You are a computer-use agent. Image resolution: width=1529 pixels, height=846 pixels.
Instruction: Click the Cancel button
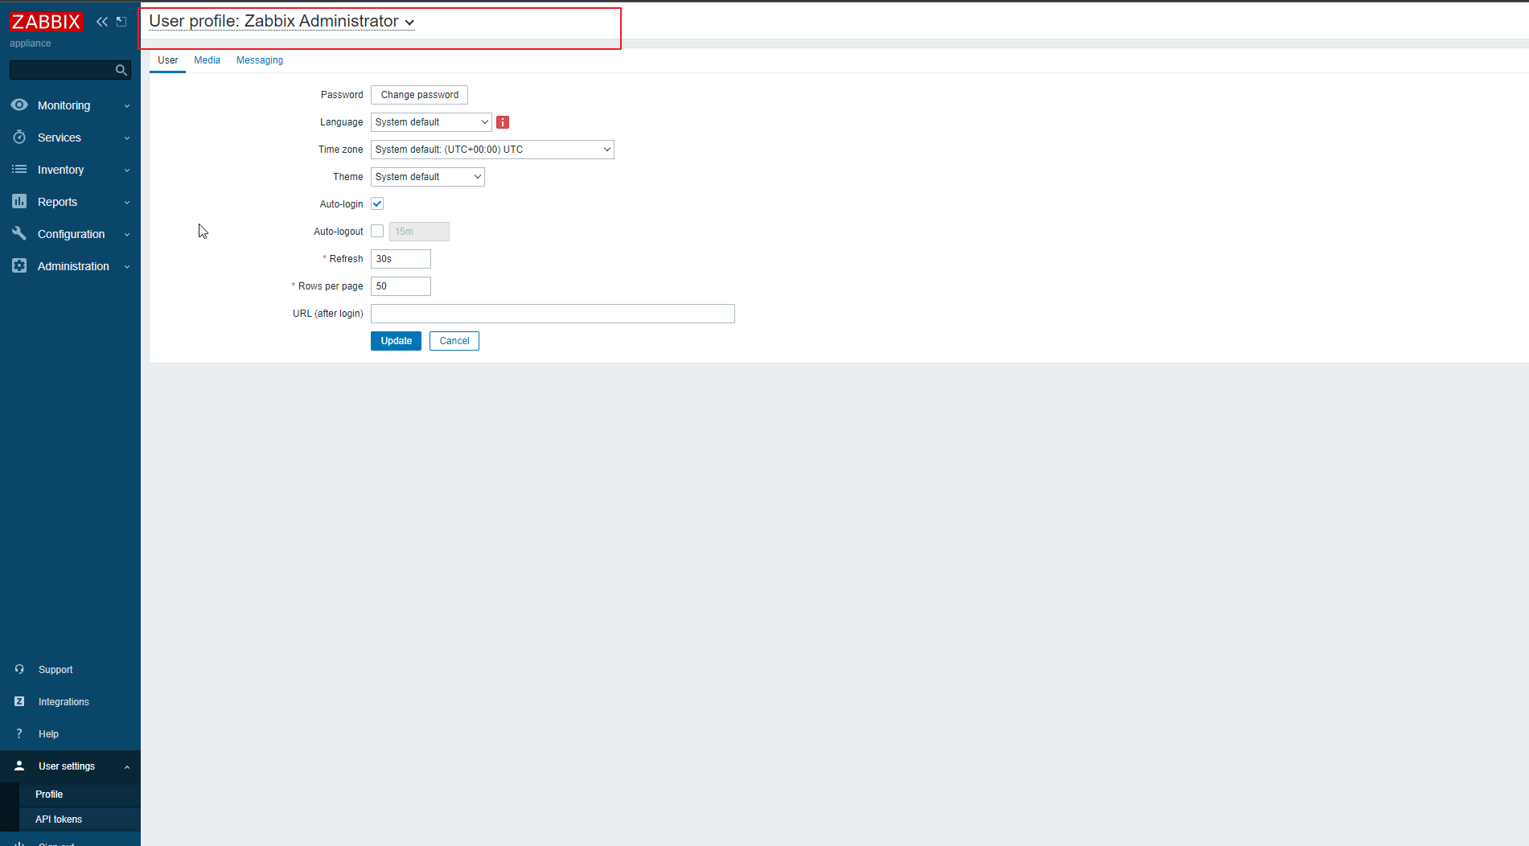(x=454, y=341)
